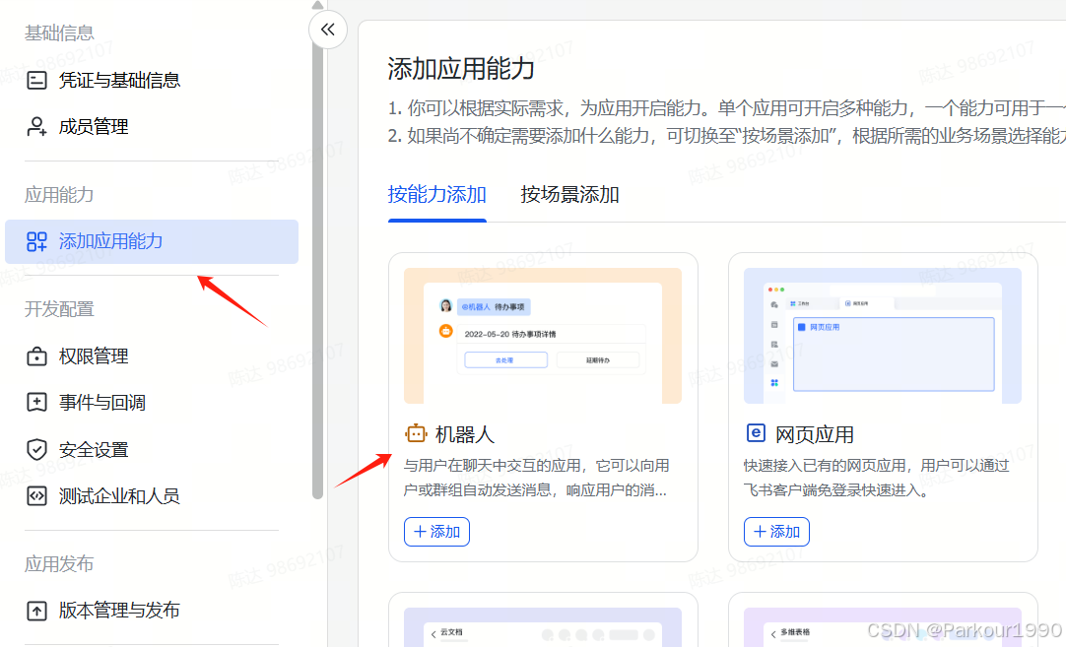Click the 版本管理与发布 upload icon
The width and height of the screenshot is (1066, 647).
coord(36,611)
